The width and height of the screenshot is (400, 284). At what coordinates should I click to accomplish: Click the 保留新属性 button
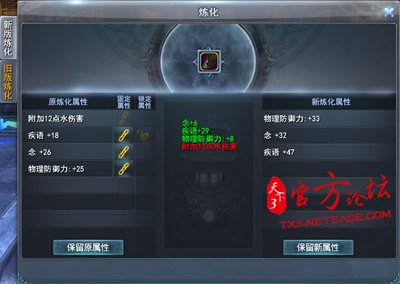[x=318, y=247]
